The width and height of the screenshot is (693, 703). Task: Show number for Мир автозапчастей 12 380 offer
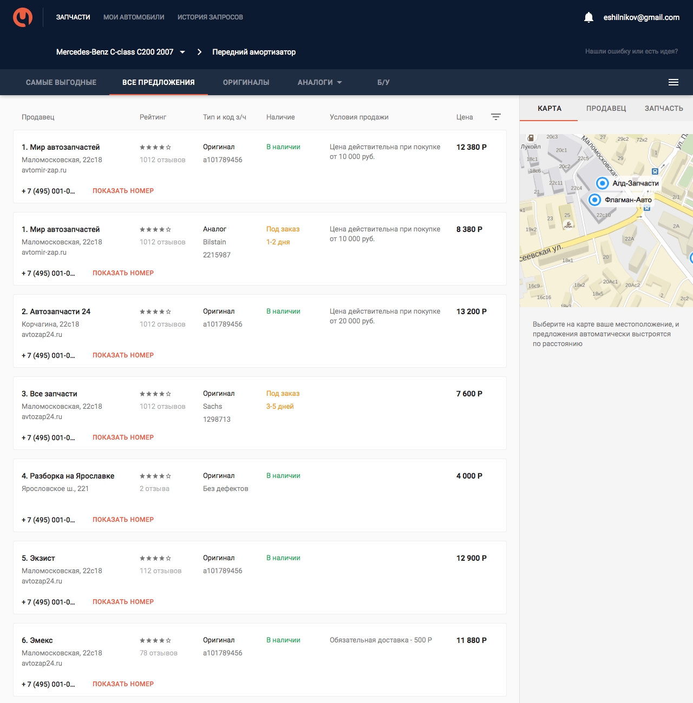tap(123, 191)
